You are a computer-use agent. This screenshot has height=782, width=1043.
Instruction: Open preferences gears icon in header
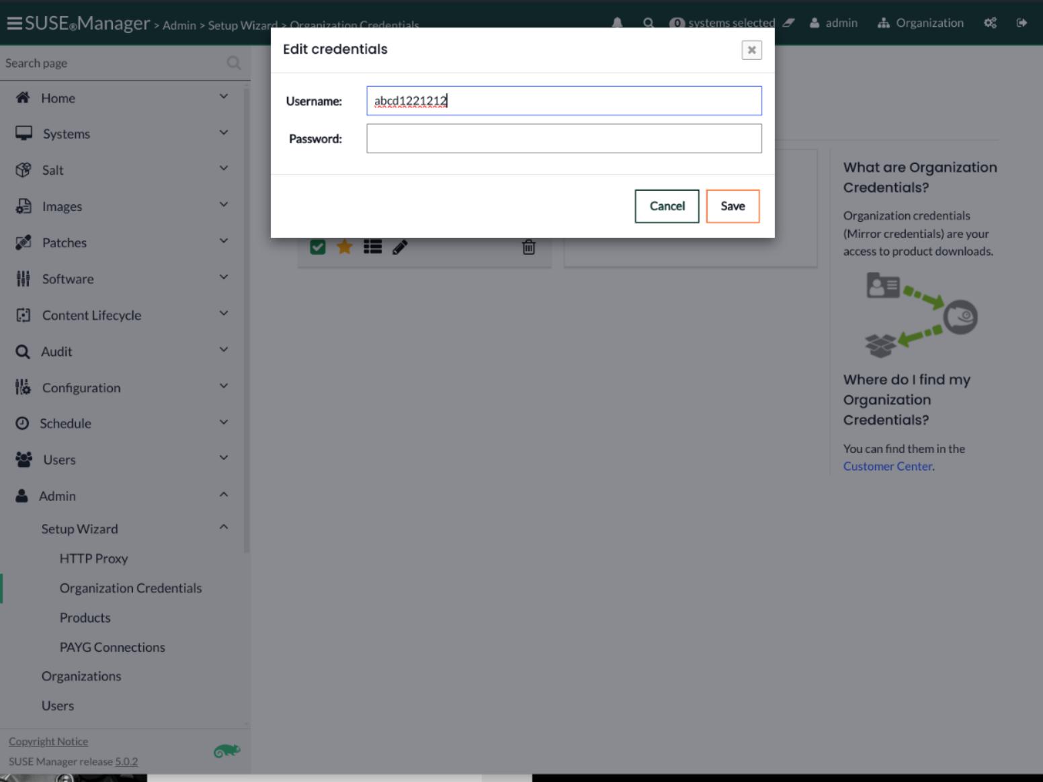click(x=990, y=23)
